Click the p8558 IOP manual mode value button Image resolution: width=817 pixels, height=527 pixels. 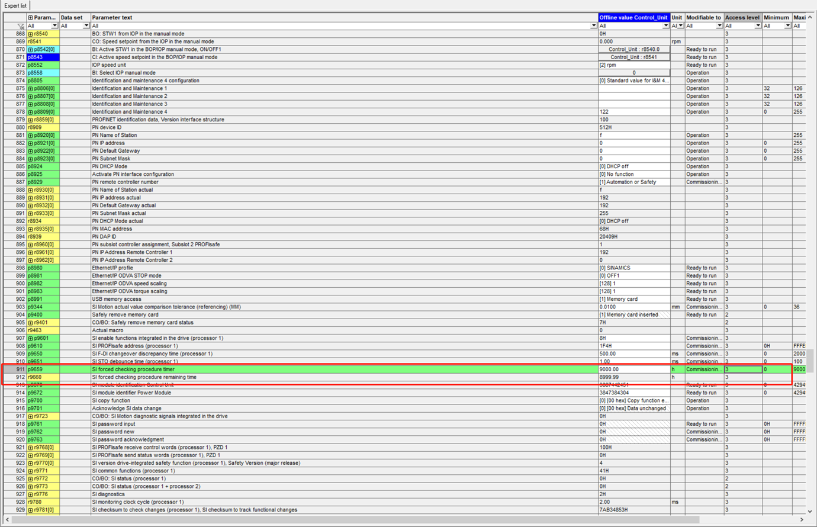(x=633, y=73)
